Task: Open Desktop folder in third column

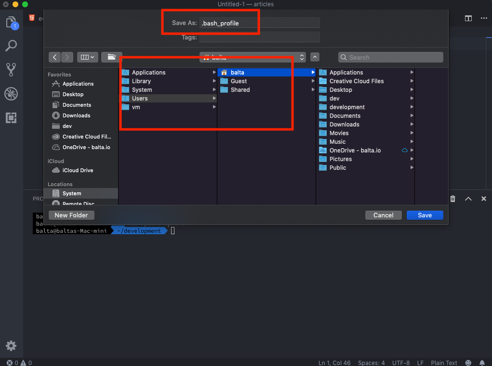Action: [x=366, y=90]
